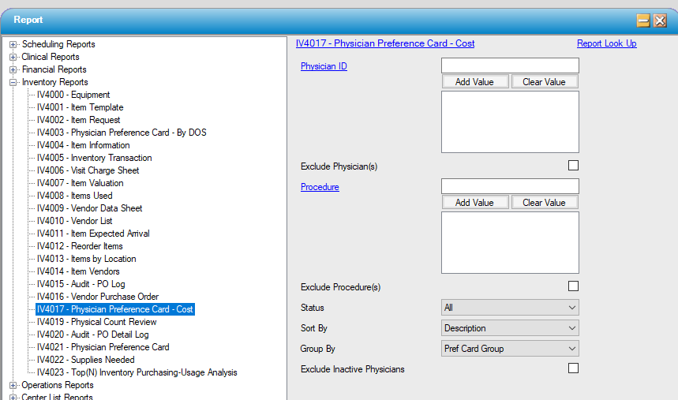This screenshot has height=400, width=678.
Task: Click the Physician ID link
Action: tap(324, 66)
